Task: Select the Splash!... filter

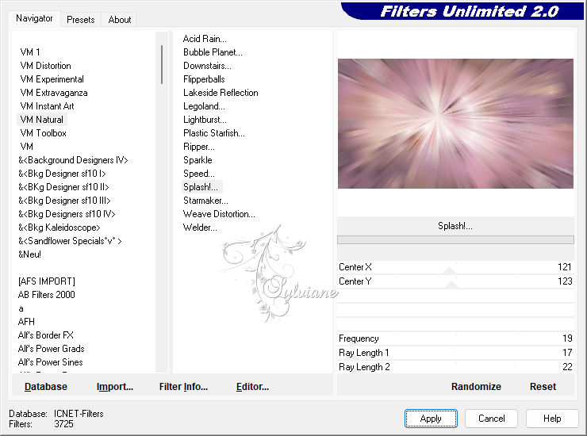Action: pyautogui.click(x=201, y=187)
